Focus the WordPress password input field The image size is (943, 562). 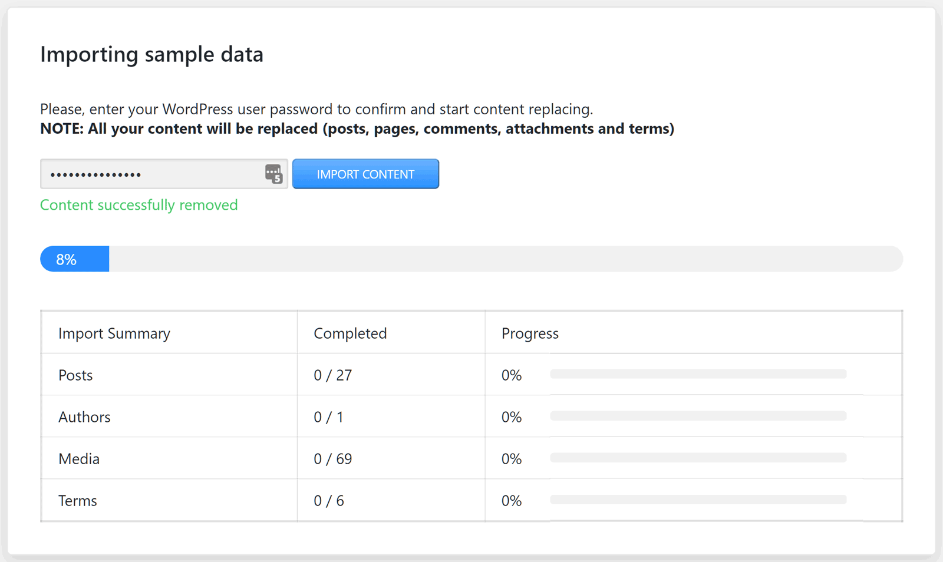point(164,174)
